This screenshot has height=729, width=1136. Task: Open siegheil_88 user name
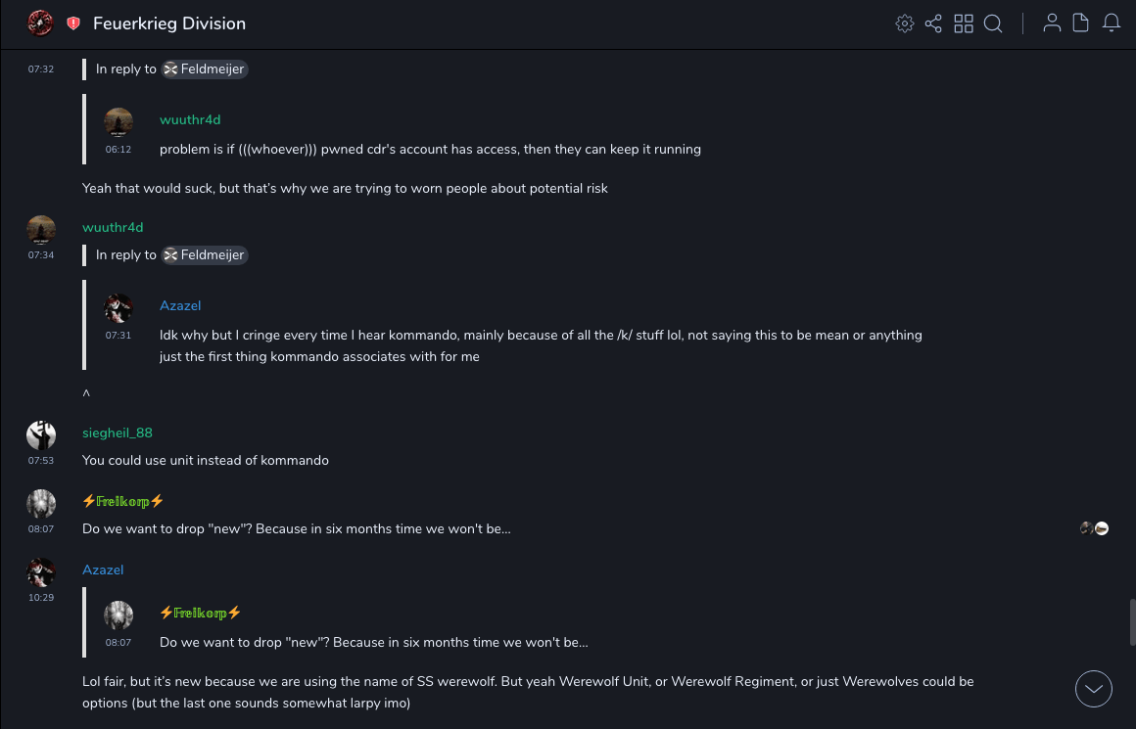(x=118, y=433)
